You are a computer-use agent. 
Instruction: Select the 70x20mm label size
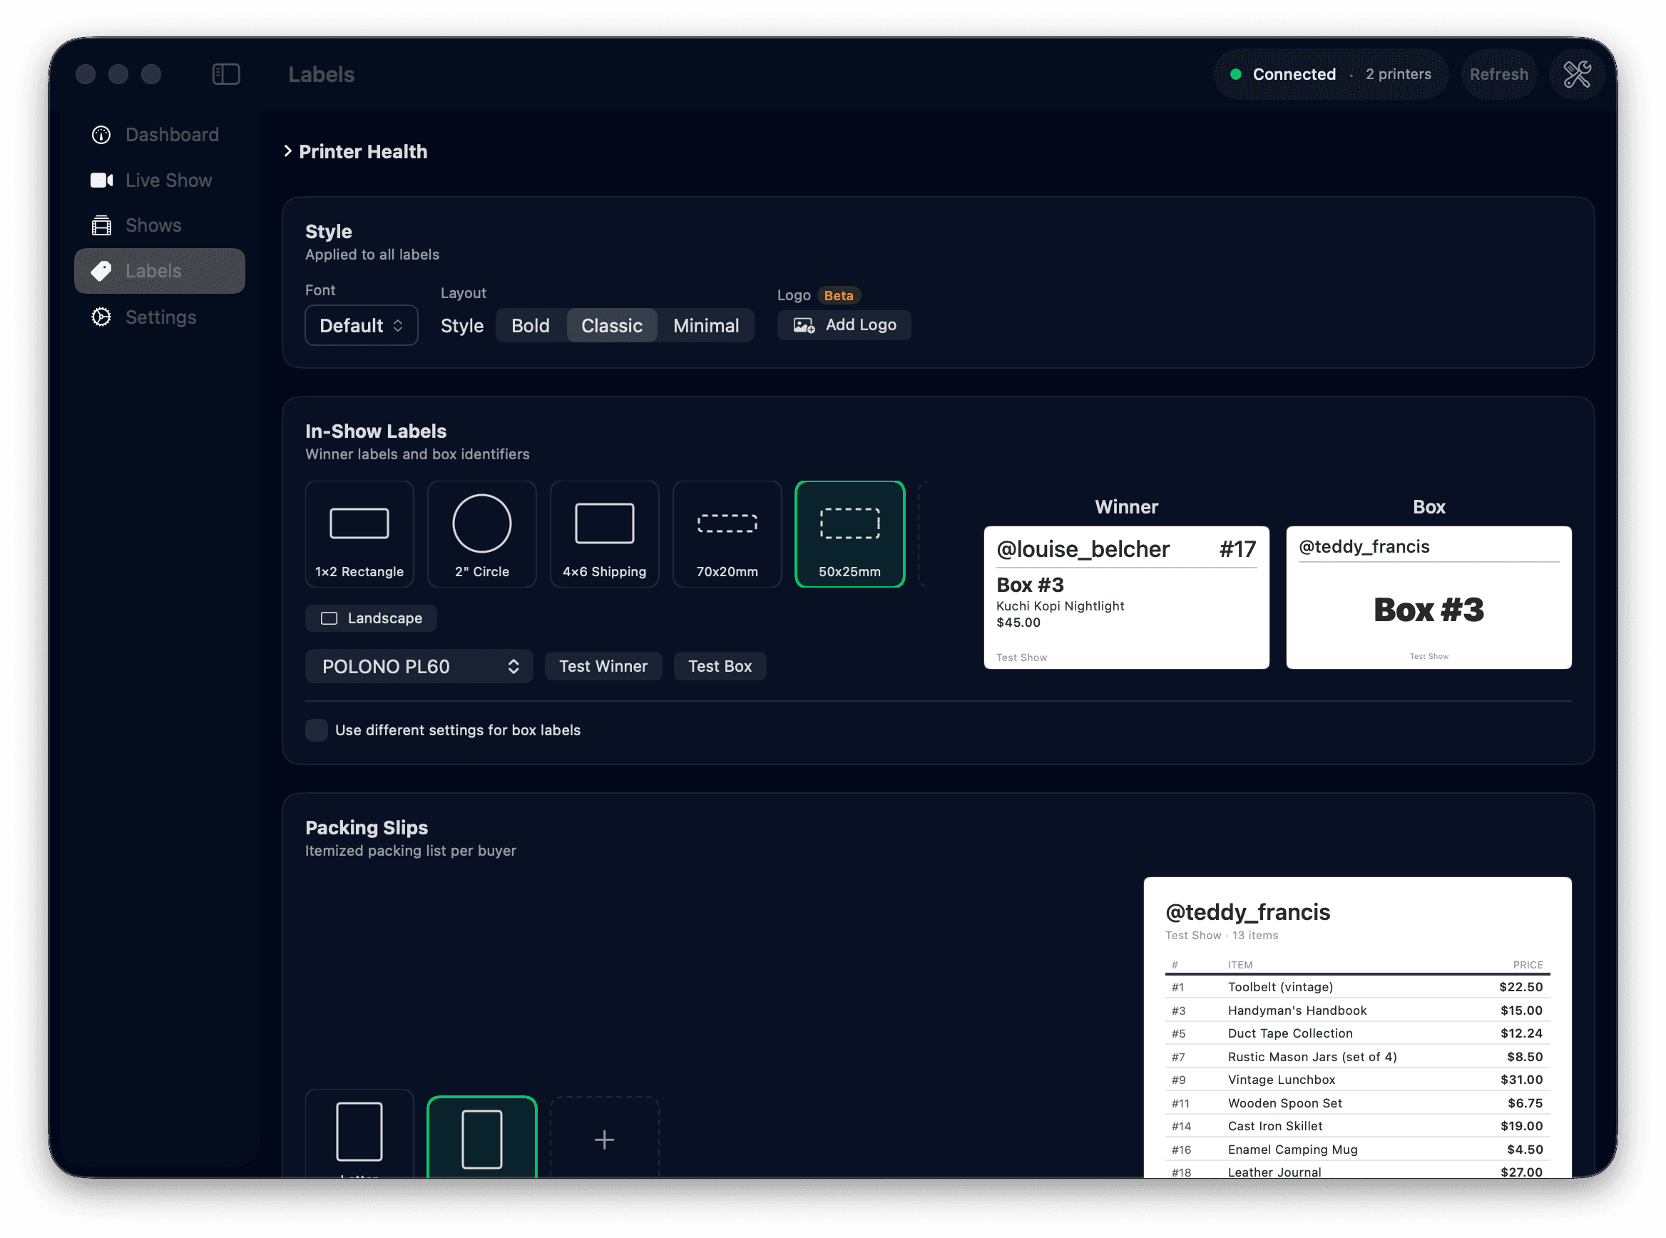point(727,534)
